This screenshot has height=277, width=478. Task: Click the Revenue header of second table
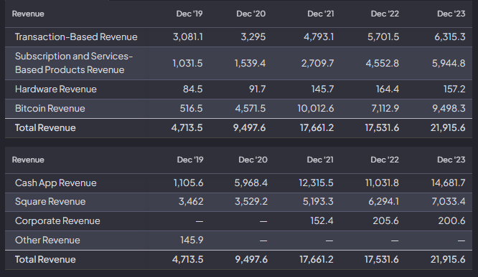28,160
